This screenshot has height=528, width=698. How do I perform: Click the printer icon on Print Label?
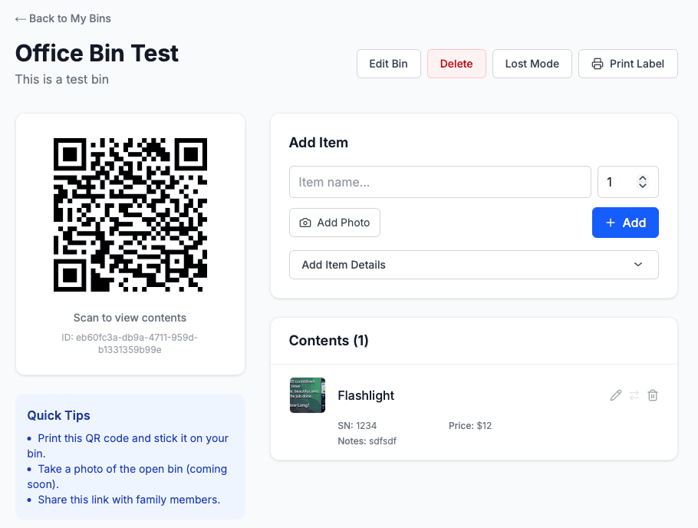(598, 64)
